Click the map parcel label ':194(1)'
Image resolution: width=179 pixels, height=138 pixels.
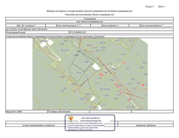pos(88,94)
